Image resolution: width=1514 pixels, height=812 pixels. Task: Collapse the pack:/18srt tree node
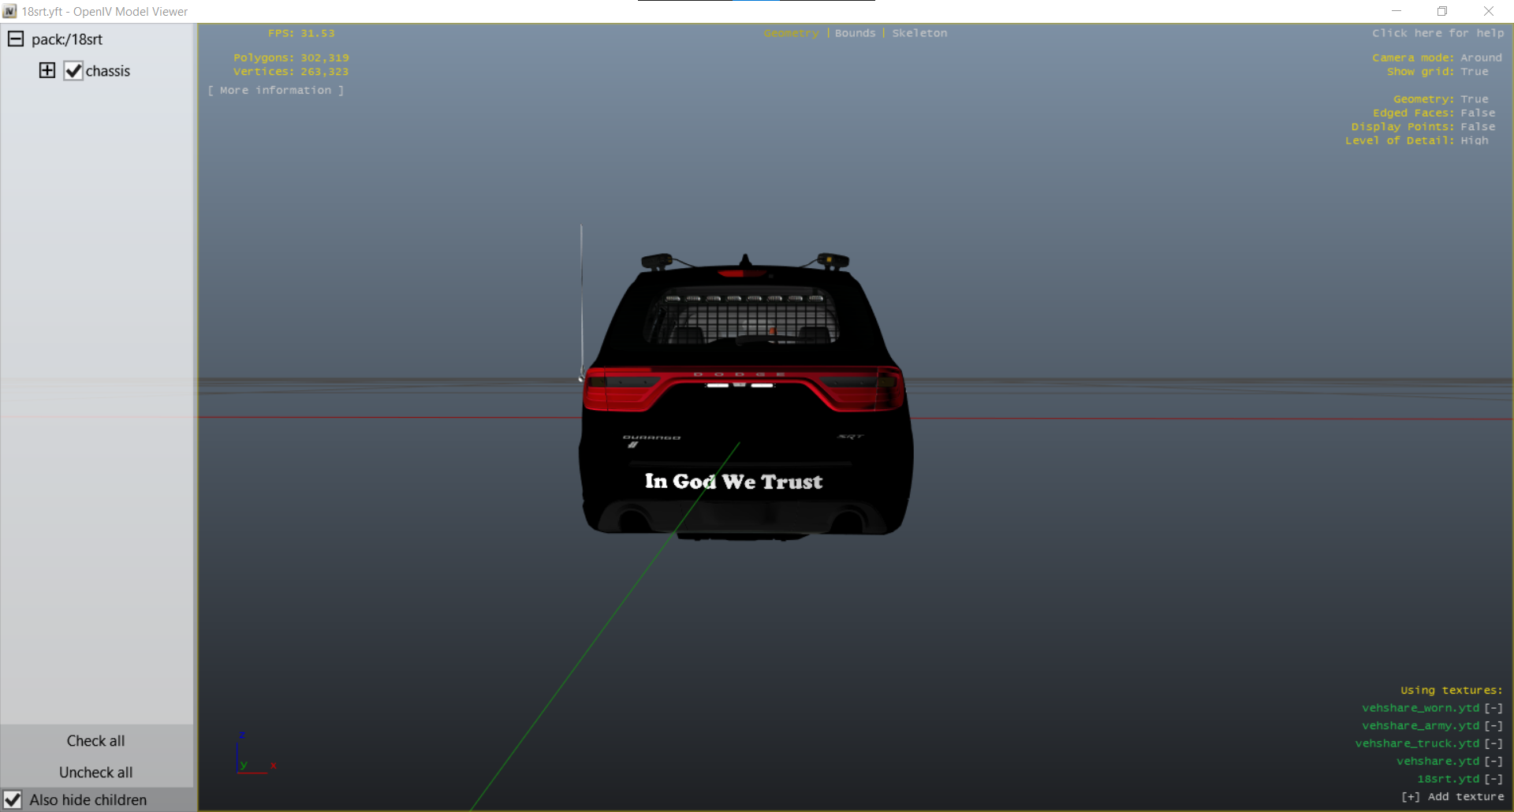coord(15,39)
